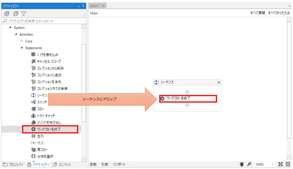Viewport: 293px width, 169px height.
Task: Select the pan hand tool in the status bar
Action: pyautogui.click(x=241, y=164)
